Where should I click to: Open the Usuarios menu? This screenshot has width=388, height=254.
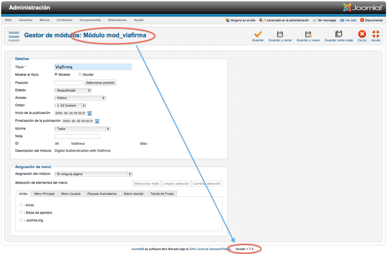[x=26, y=20]
